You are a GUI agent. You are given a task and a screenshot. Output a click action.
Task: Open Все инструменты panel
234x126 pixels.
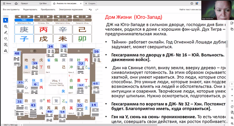click(x=11, y=9)
